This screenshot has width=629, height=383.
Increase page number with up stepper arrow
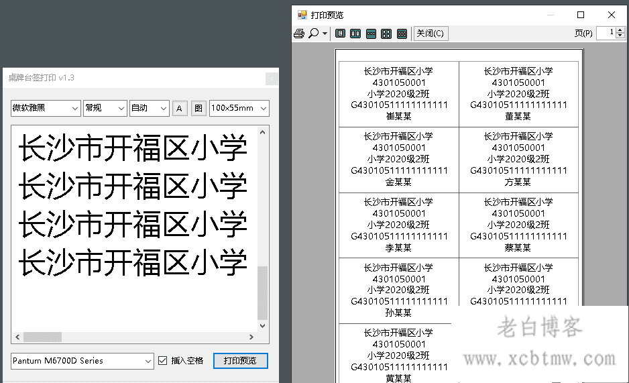point(620,30)
